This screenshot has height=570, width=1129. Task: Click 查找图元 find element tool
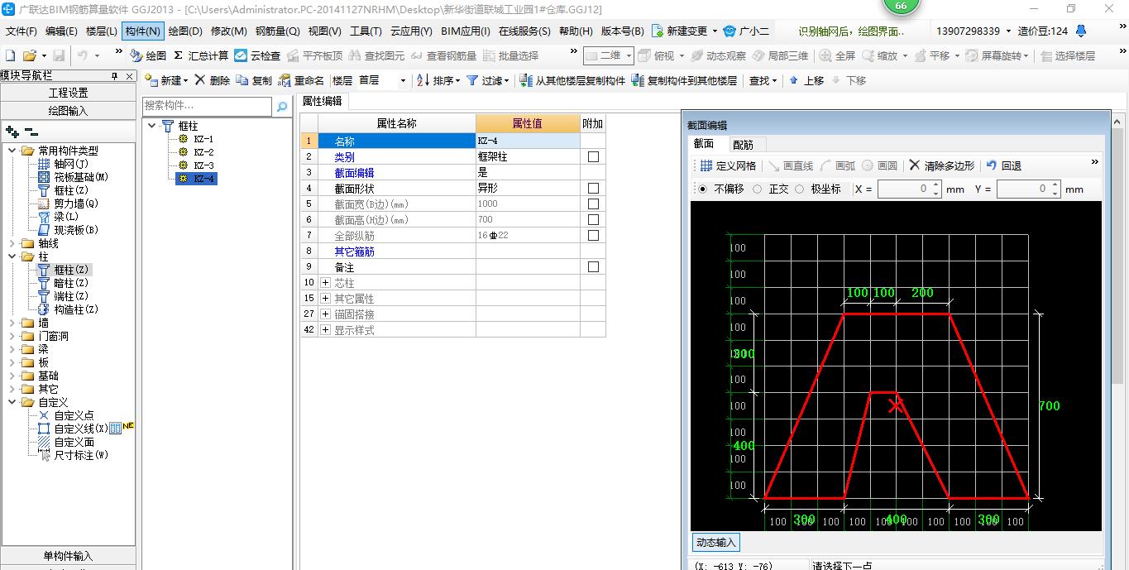pyautogui.click(x=376, y=55)
